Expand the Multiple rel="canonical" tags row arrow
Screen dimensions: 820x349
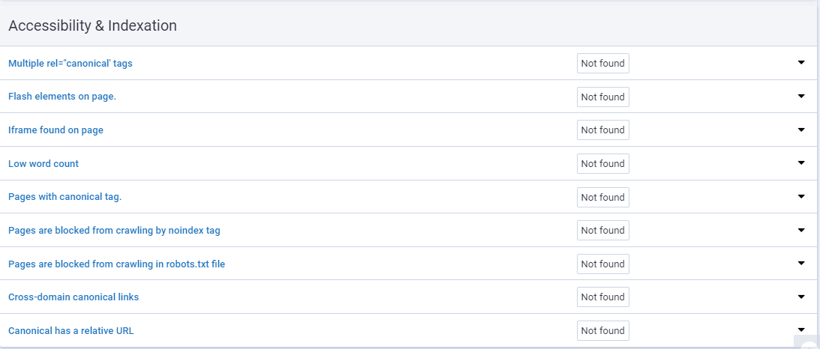pyautogui.click(x=800, y=63)
